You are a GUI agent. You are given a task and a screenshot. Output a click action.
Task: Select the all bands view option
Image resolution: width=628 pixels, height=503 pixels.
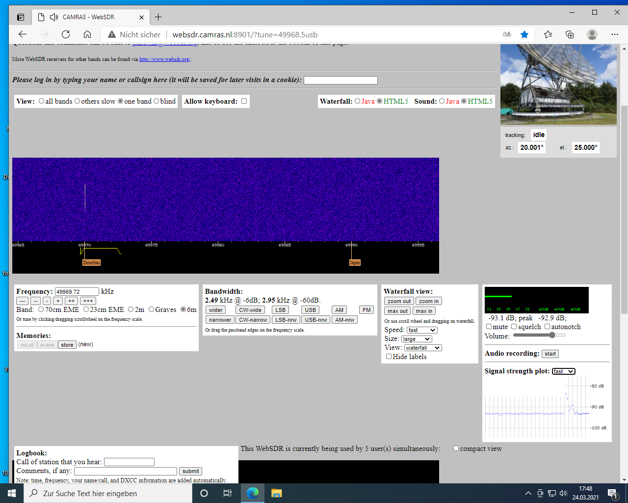tap(41, 101)
